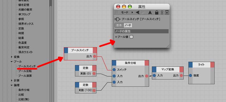Image resolution: width=226 pixels, height=102 pixels.
Task: Click the plug node icon beside ブールスイッチ title
Action: tap(118, 19)
